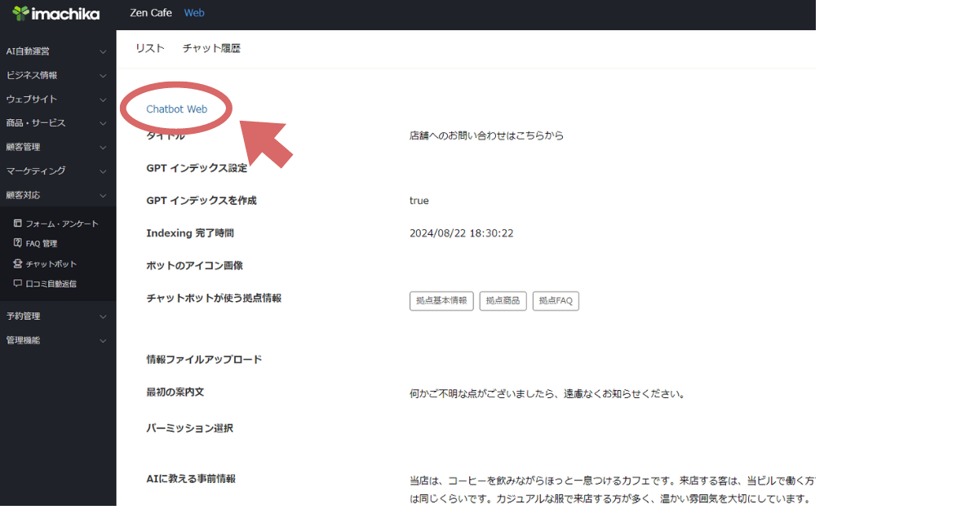
Task: Click the 拠点基本情報 tag
Action: 441,301
